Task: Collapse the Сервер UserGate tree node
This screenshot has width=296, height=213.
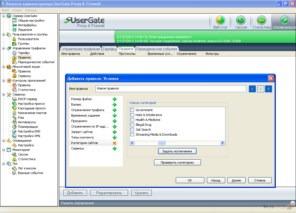Action: 3,16
